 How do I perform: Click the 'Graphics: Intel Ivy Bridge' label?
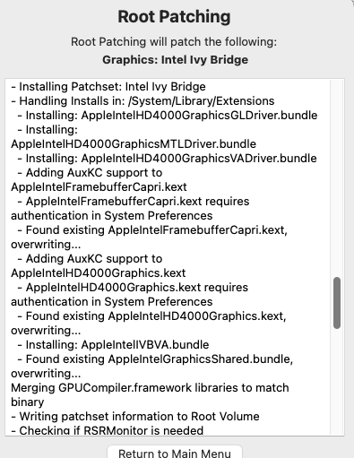[x=175, y=60]
